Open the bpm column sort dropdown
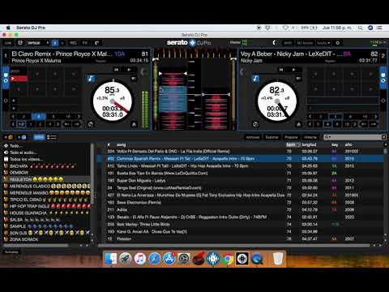This screenshot has width=389, height=292. pyautogui.click(x=298, y=145)
